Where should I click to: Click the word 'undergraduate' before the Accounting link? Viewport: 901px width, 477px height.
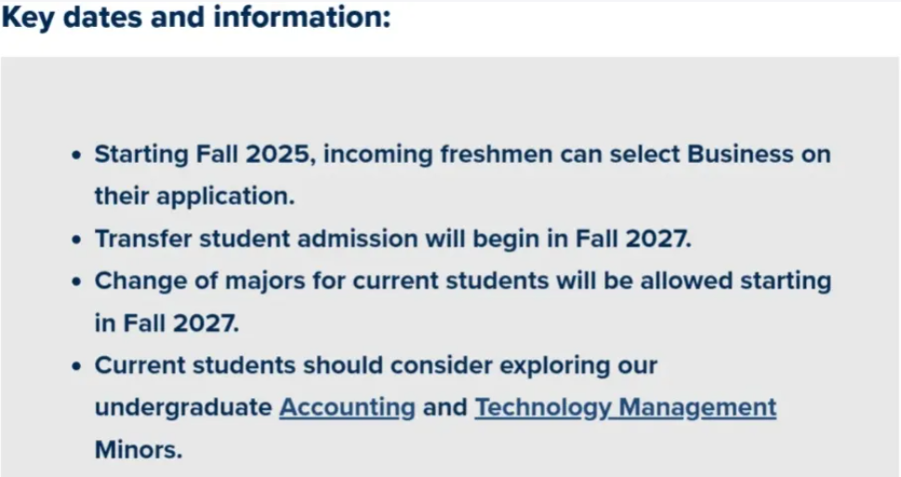coord(183,408)
